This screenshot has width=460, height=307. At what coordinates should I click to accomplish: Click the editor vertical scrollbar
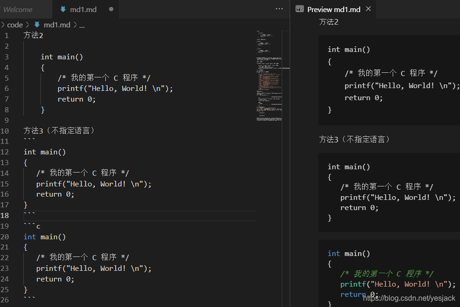[x=286, y=169]
